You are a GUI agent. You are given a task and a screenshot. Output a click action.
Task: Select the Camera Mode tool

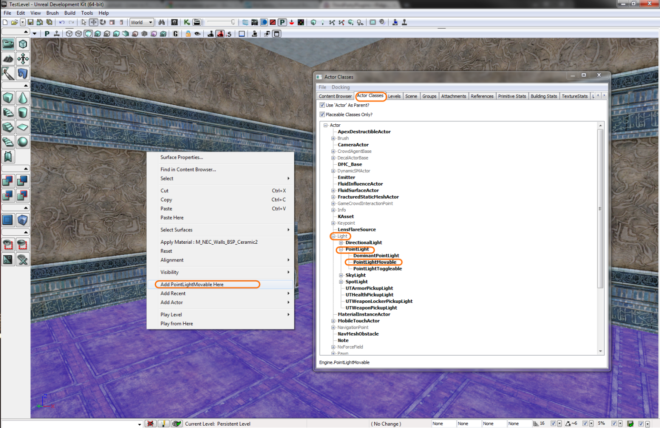8,44
